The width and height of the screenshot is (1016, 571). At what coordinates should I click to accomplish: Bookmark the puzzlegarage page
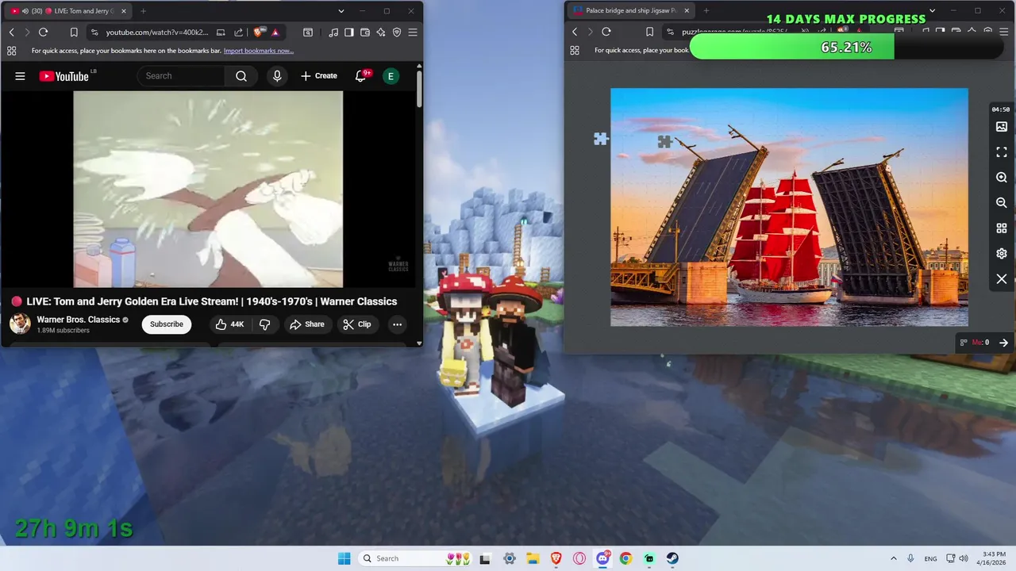click(x=649, y=32)
